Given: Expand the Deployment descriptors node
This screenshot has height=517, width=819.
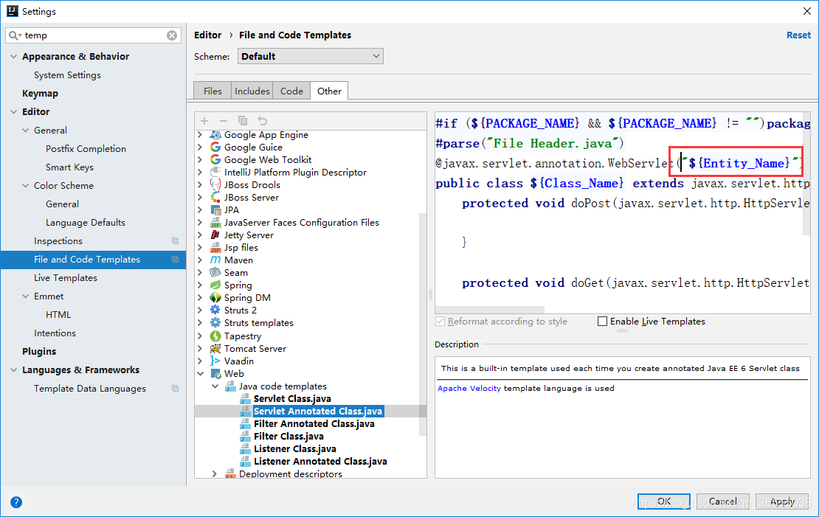Looking at the screenshot, I should pos(215,473).
